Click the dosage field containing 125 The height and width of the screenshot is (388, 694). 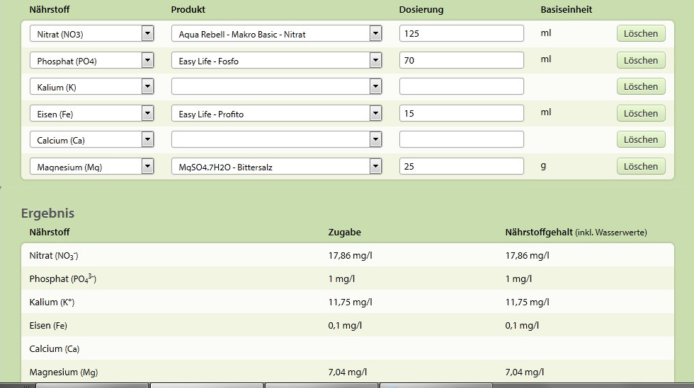pos(462,34)
